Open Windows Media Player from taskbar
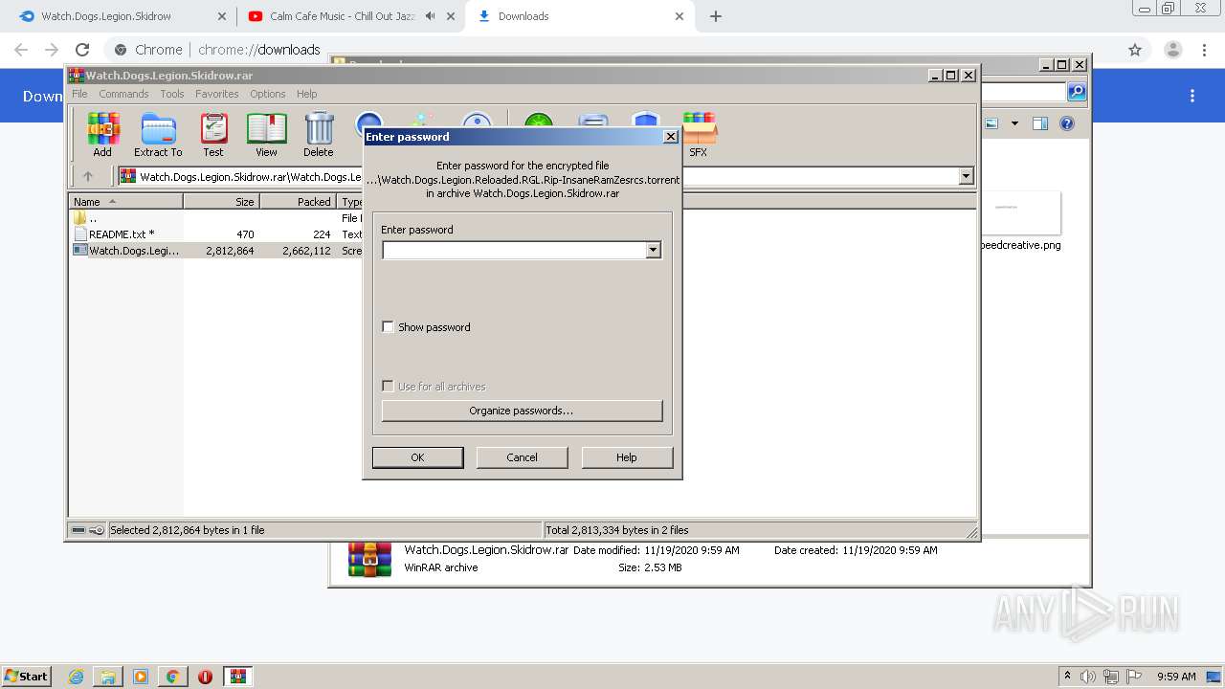Screen dimensions: 1225x689 click(141, 677)
